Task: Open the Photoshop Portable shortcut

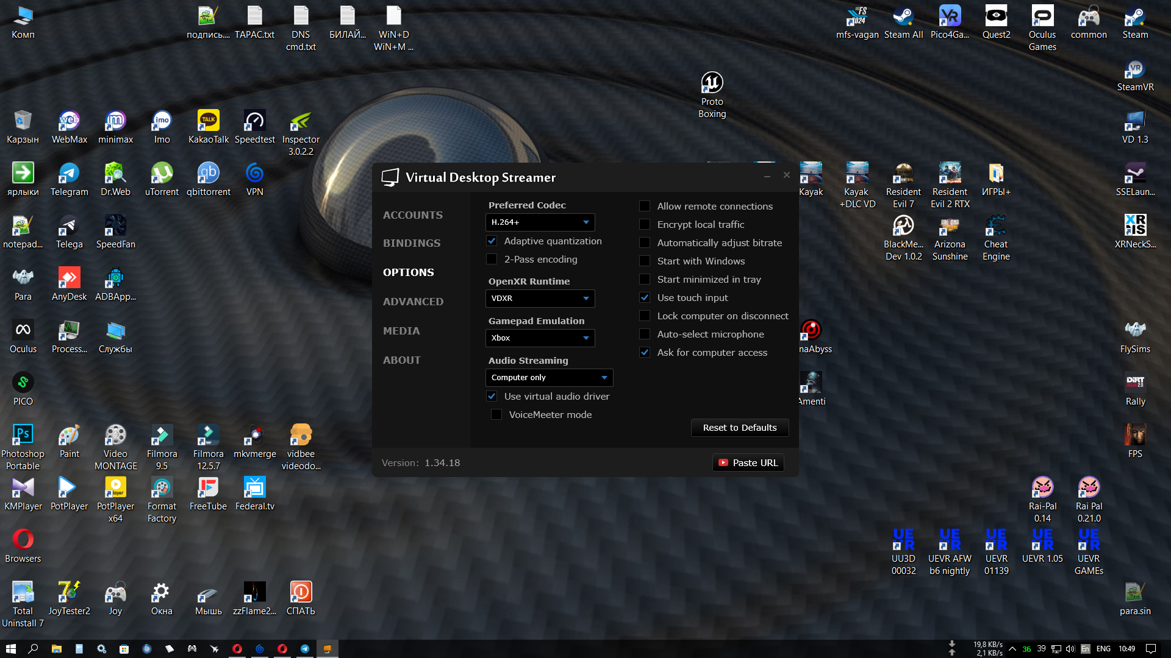Action: click(23, 447)
